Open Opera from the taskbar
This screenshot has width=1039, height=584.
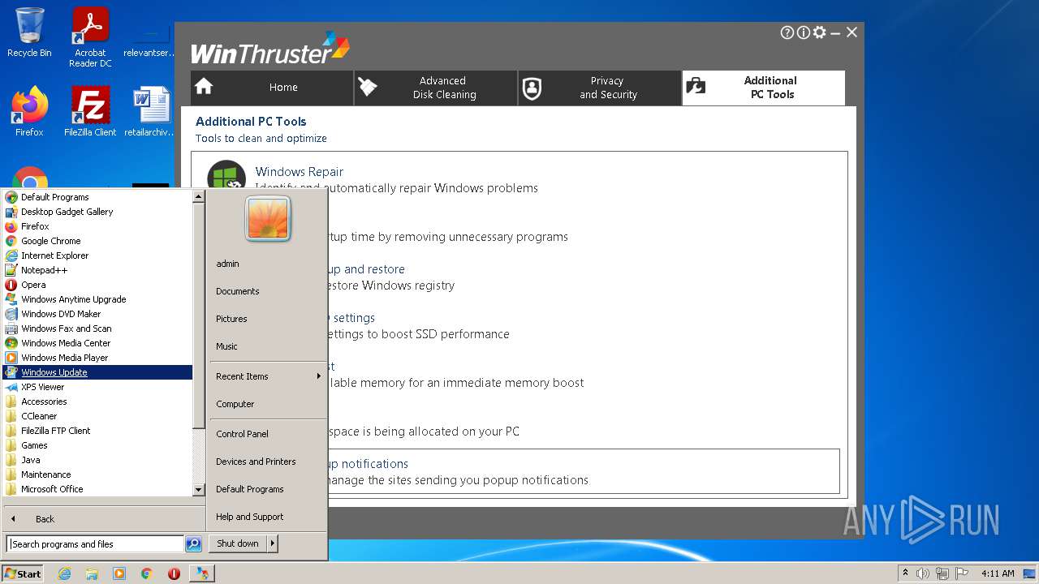point(174,573)
